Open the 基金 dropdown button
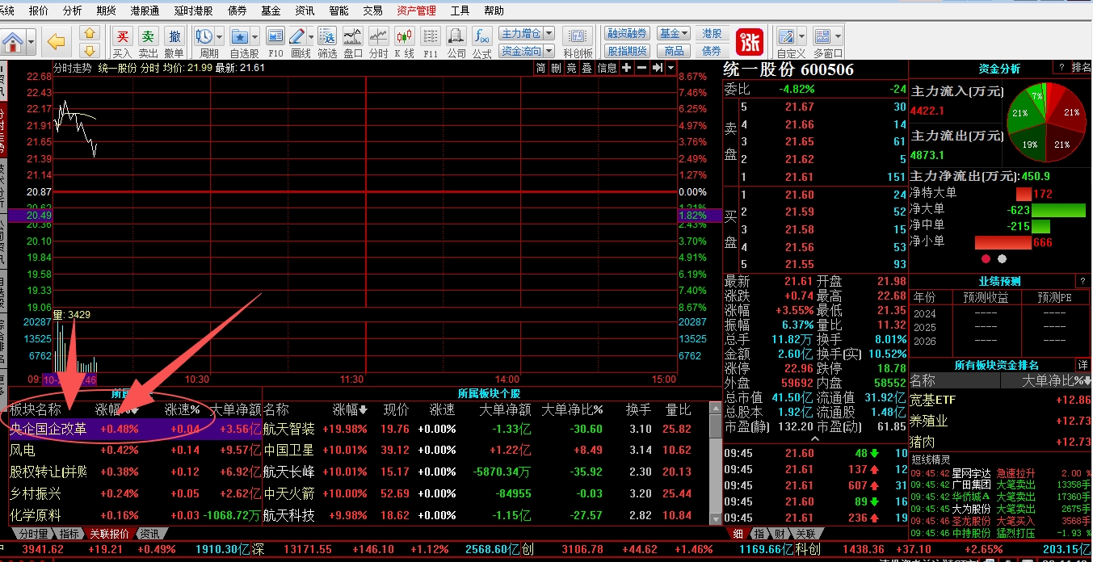 (x=673, y=33)
